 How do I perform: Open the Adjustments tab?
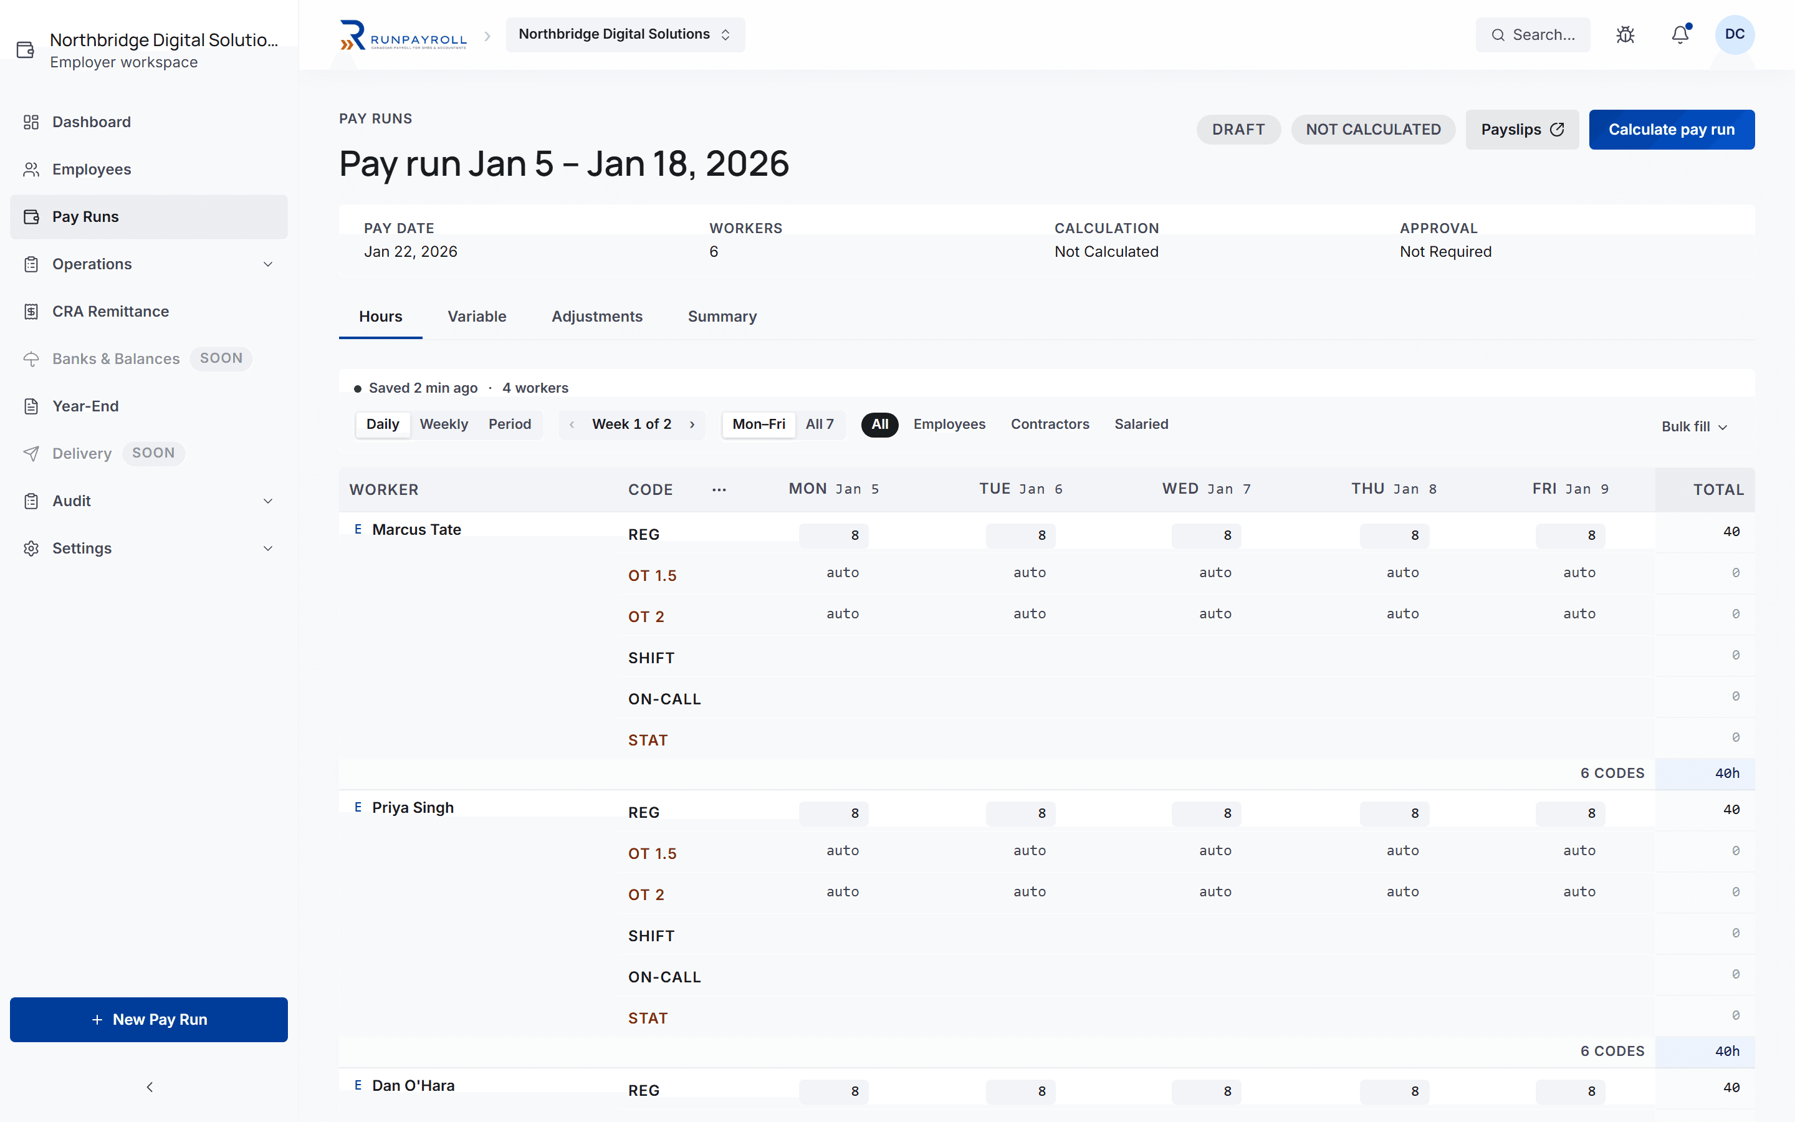597,317
